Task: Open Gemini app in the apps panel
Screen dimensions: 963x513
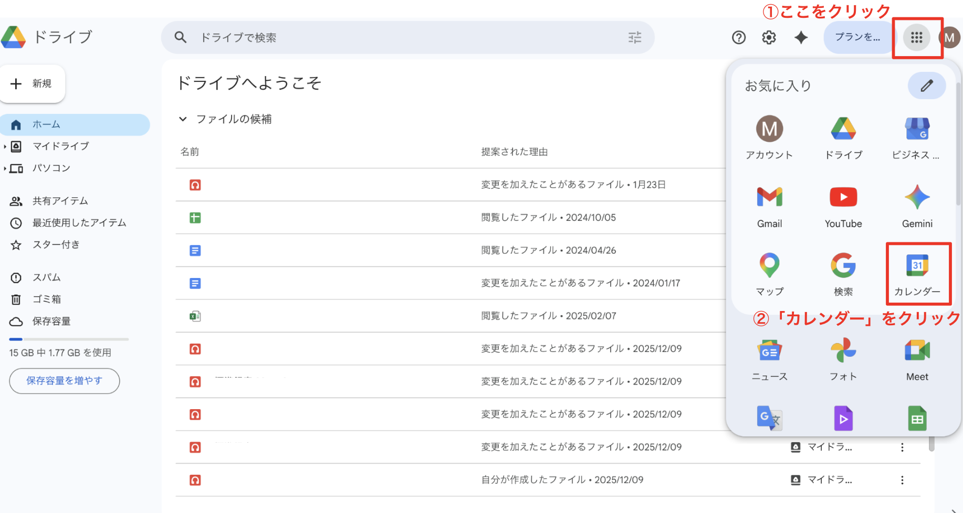Action: tap(917, 207)
